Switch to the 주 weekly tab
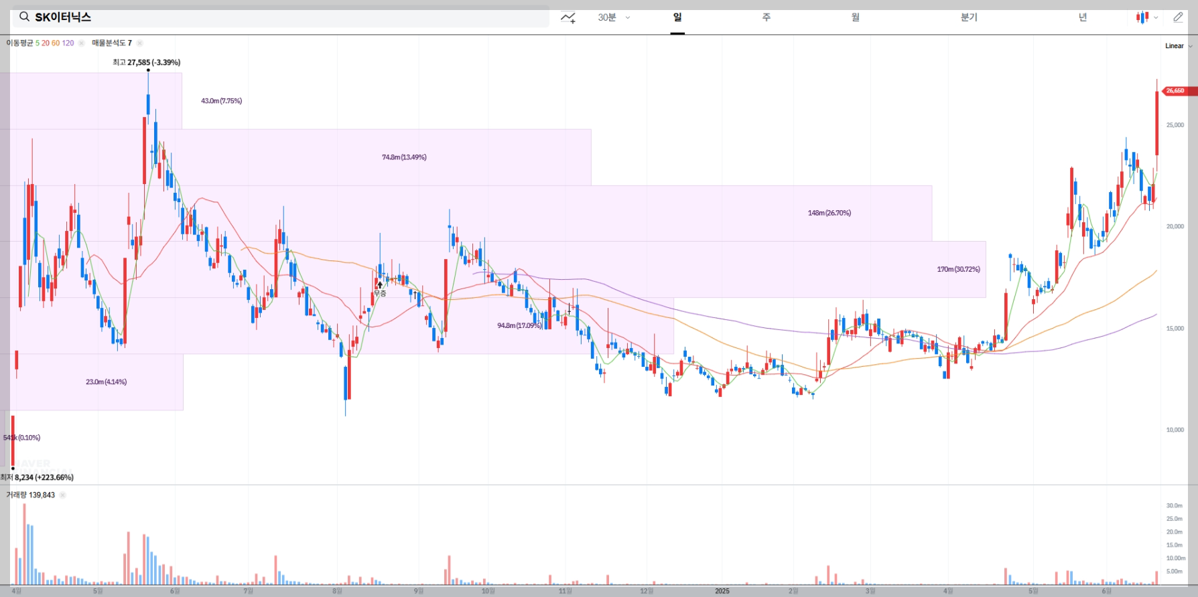1198x597 pixels. (767, 17)
